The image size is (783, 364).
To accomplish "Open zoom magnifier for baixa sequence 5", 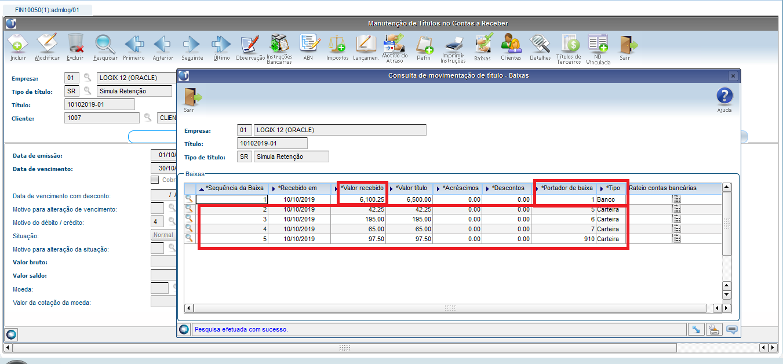I will [x=190, y=238].
